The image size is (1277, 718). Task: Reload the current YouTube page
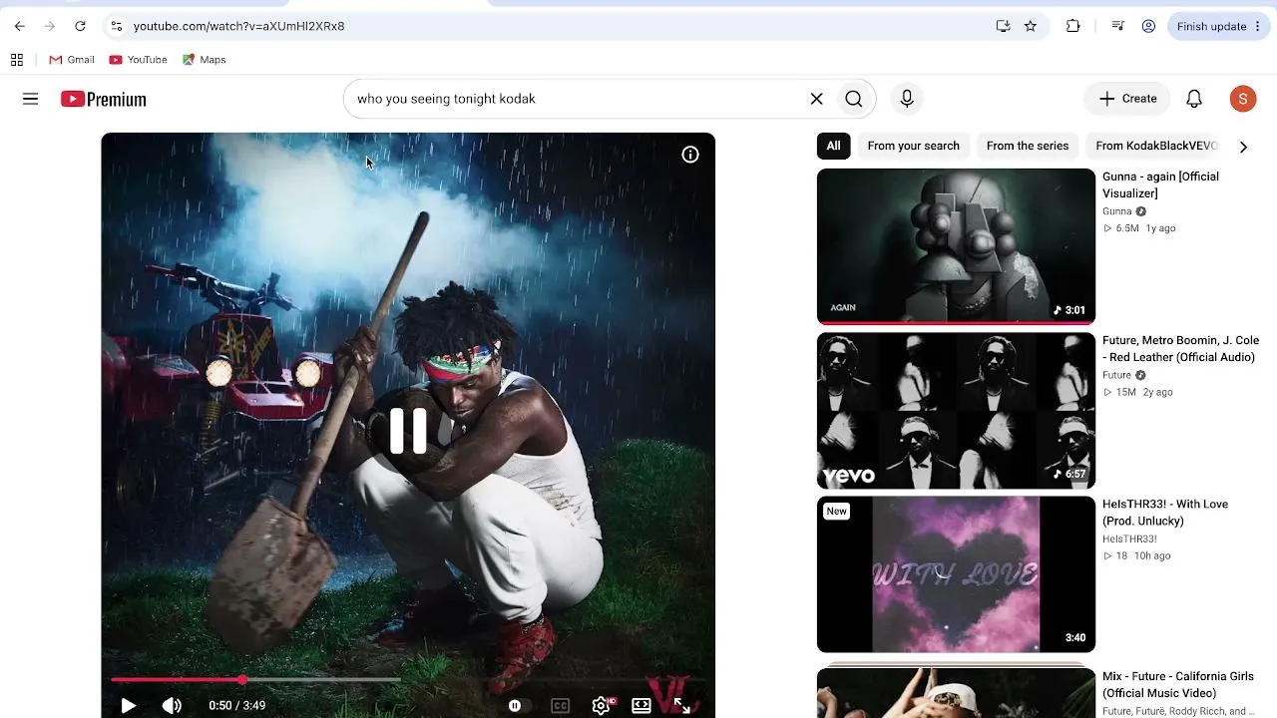click(80, 26)
